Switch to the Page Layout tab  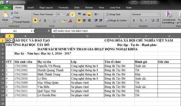pos(46,7)
